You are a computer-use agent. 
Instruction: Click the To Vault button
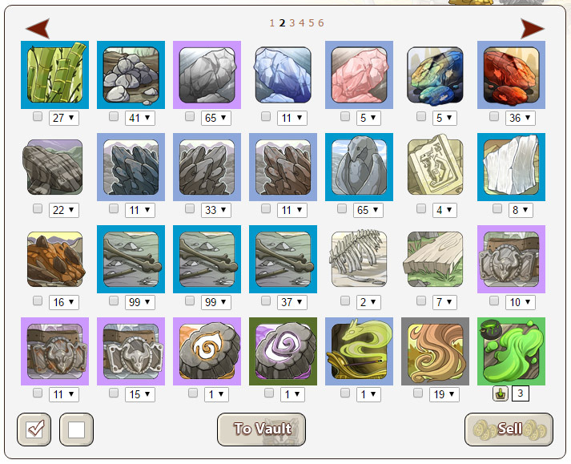[261, 430]
